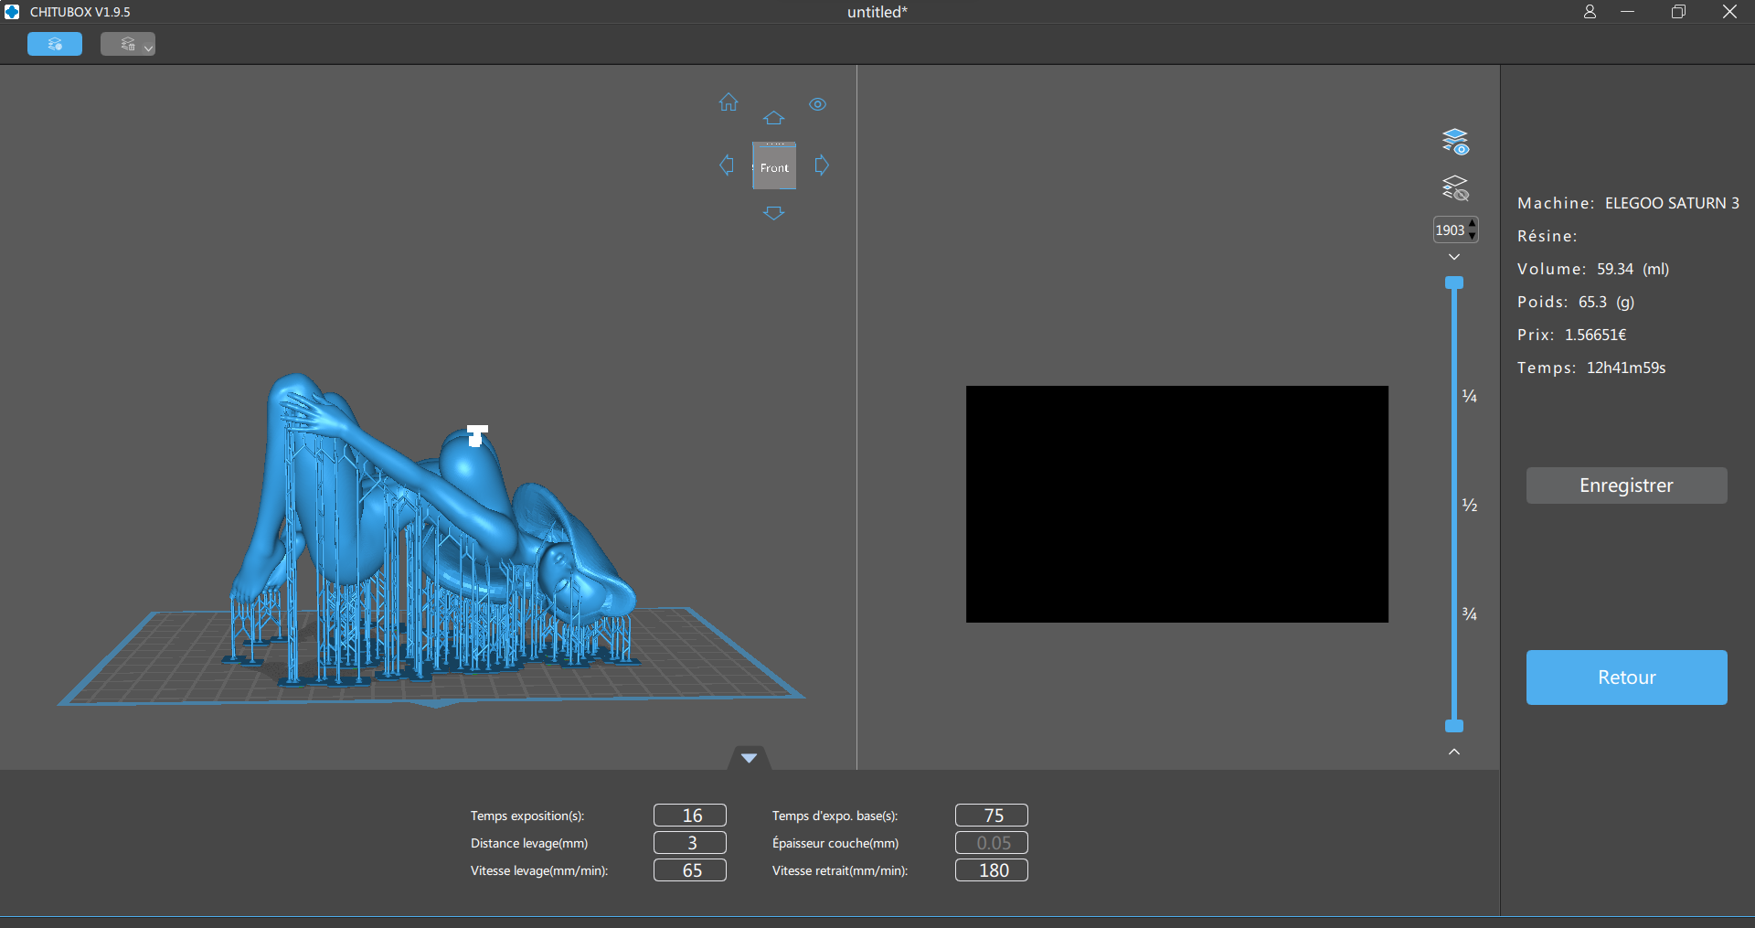Open the gray toolbar dropdown button
Viewport: 1755px width, 928px height.
click(x=128, y=44)
